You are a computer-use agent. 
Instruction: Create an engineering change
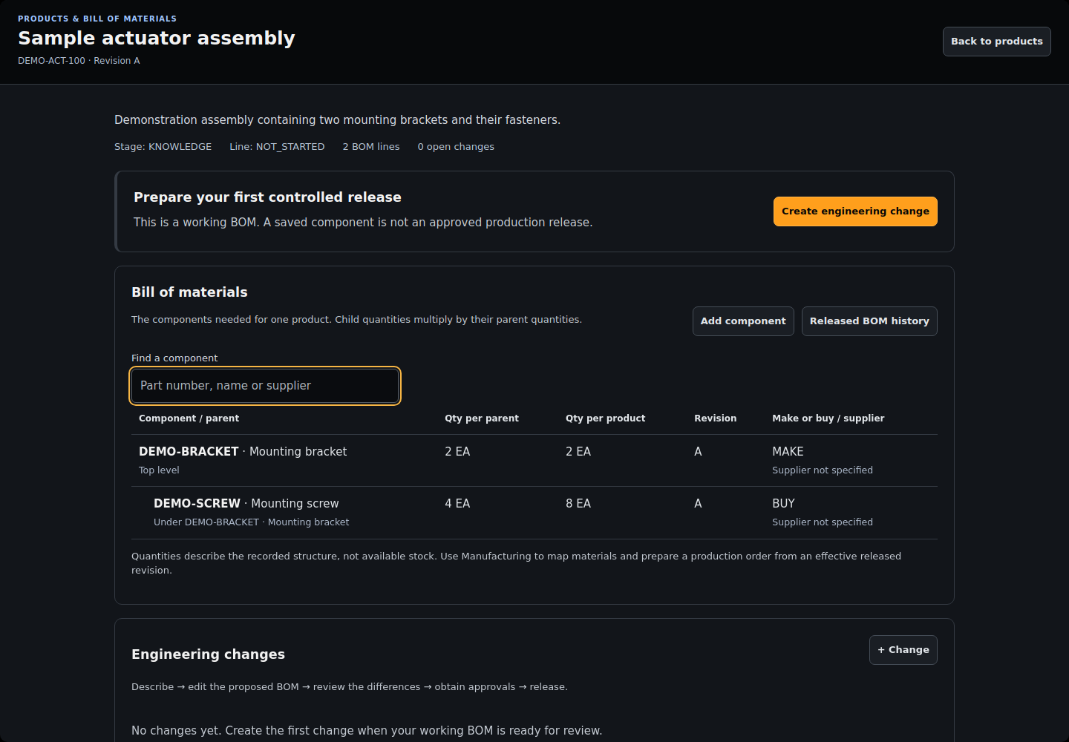(x=855, y=211)
